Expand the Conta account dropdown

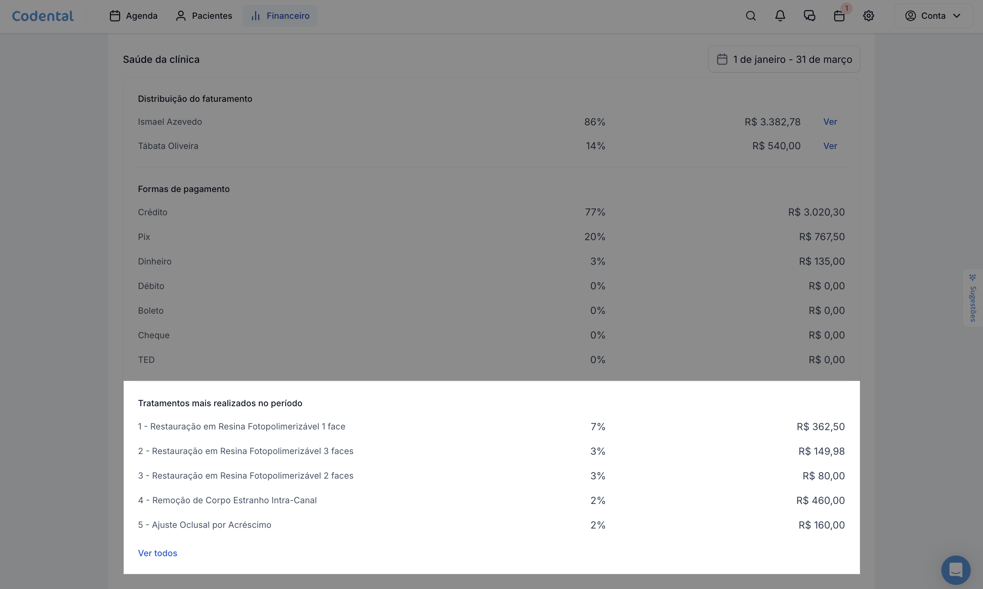point(932,16)
